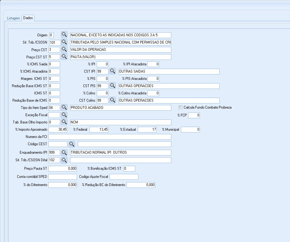Screen dimensions: 290x242
Task: Click the CST IPI search icon
Action: (112, 71)
